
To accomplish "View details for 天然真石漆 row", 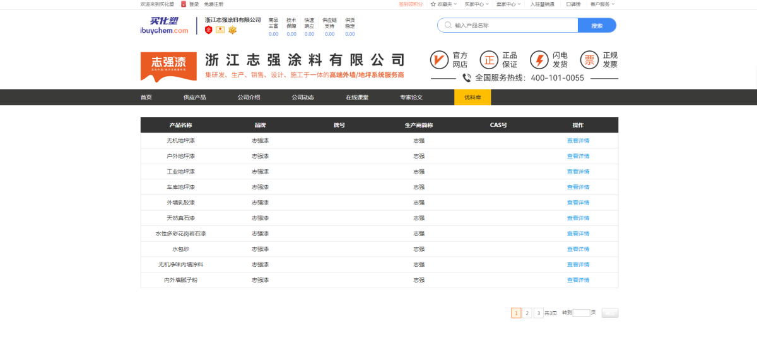I will click(578, 218).
